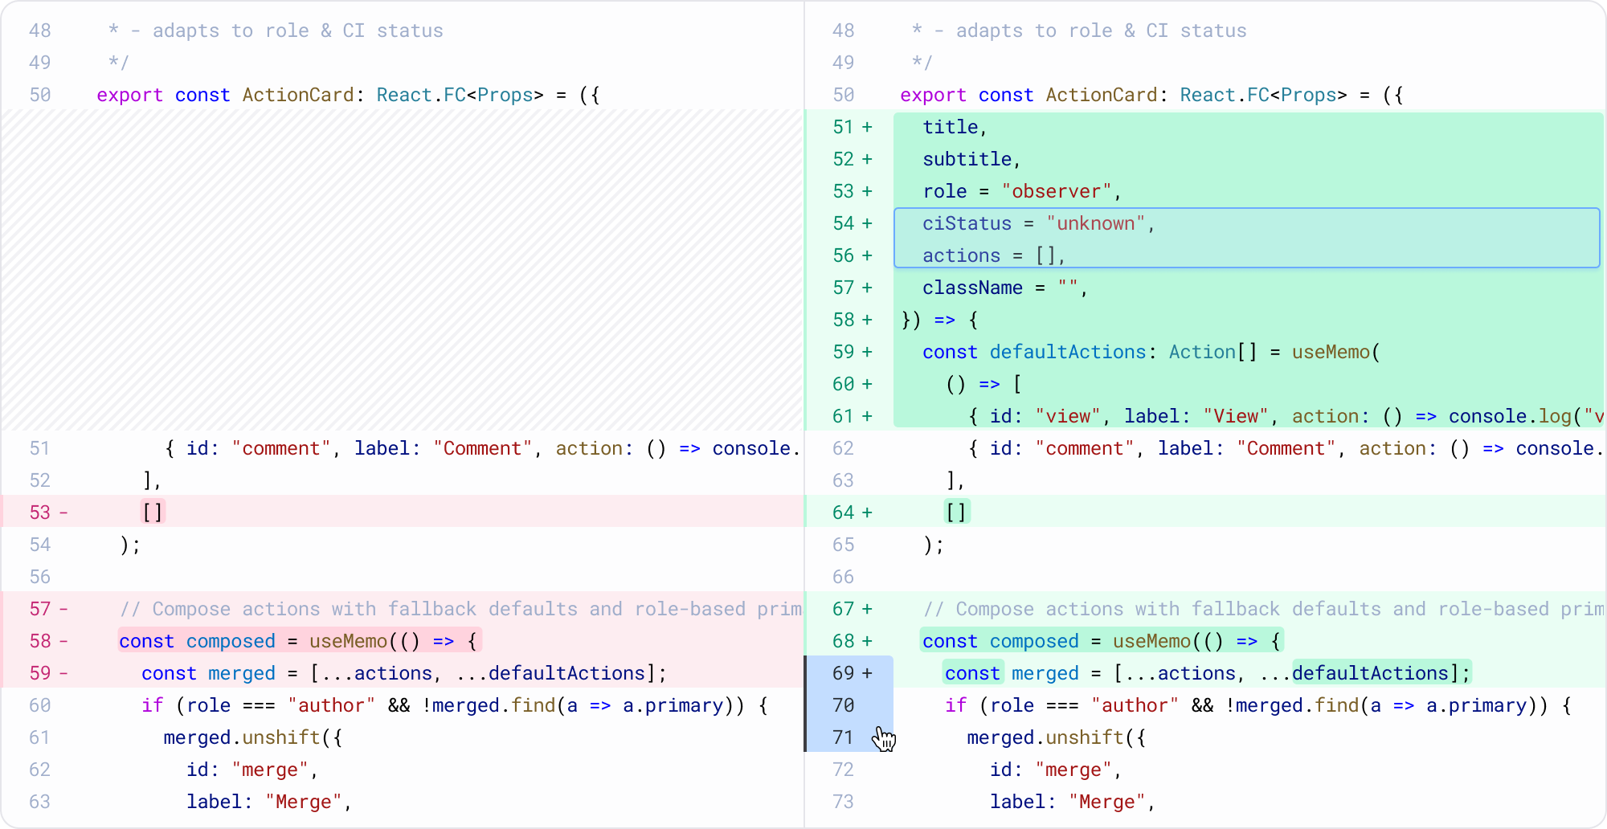Click line number 51 in right pane
The image size is (1607, 829).
tap(843, 127)
